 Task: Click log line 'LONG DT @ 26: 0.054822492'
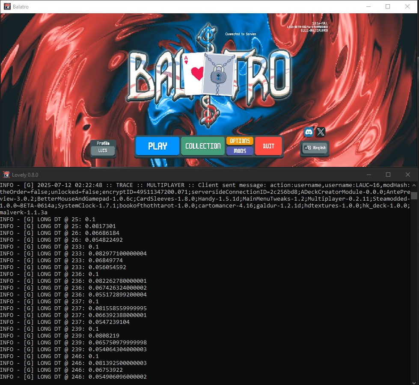pos(62,240)
